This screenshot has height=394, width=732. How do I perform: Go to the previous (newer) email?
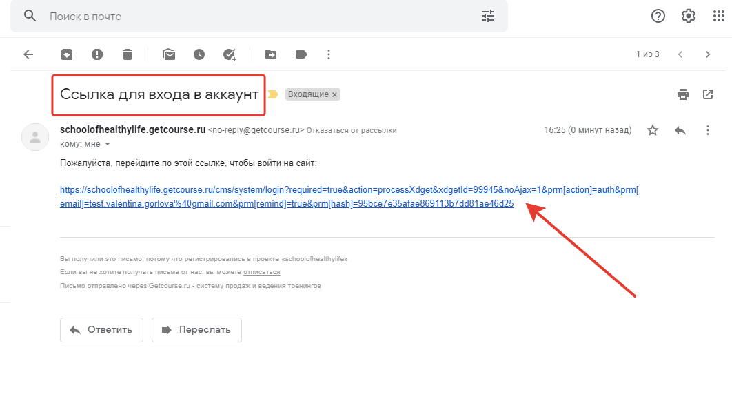click(680, 54)
